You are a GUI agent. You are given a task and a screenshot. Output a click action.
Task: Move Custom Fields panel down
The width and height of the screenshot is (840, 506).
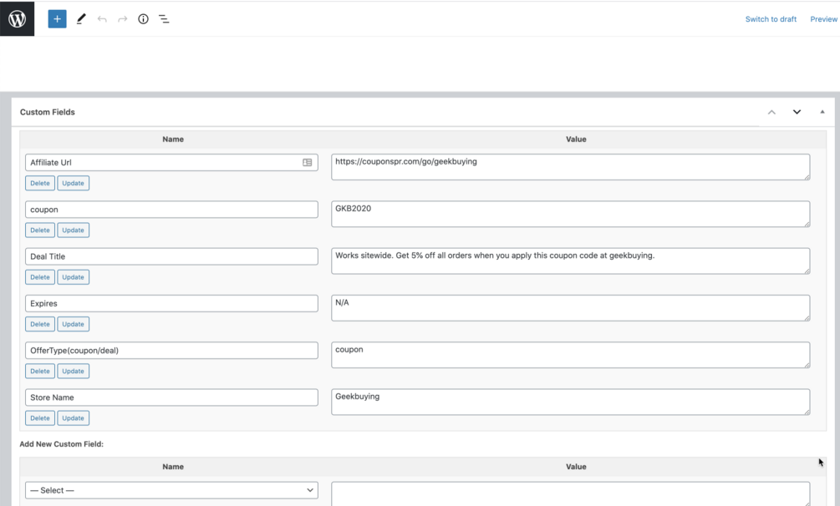pos(797,112)
